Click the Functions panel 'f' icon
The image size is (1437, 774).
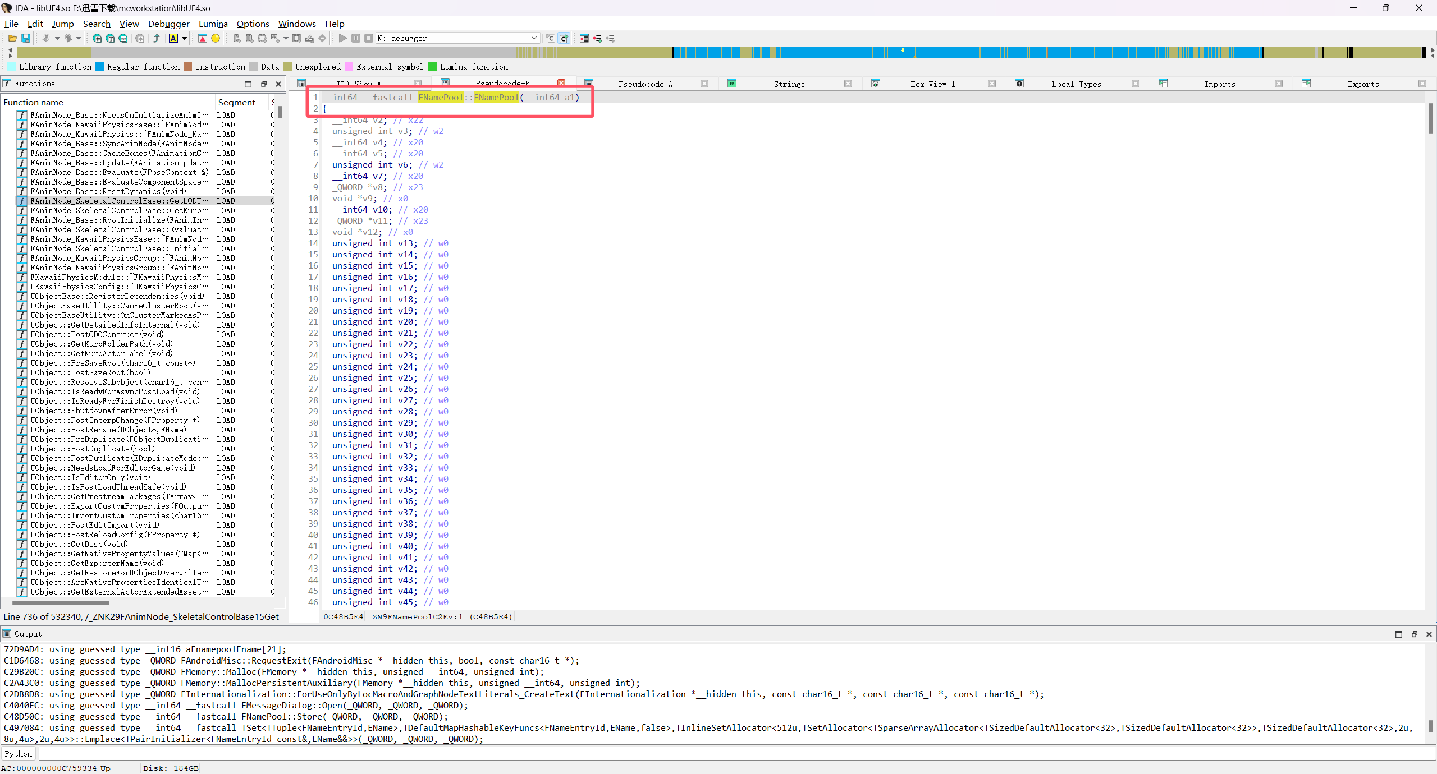point(7,84)
